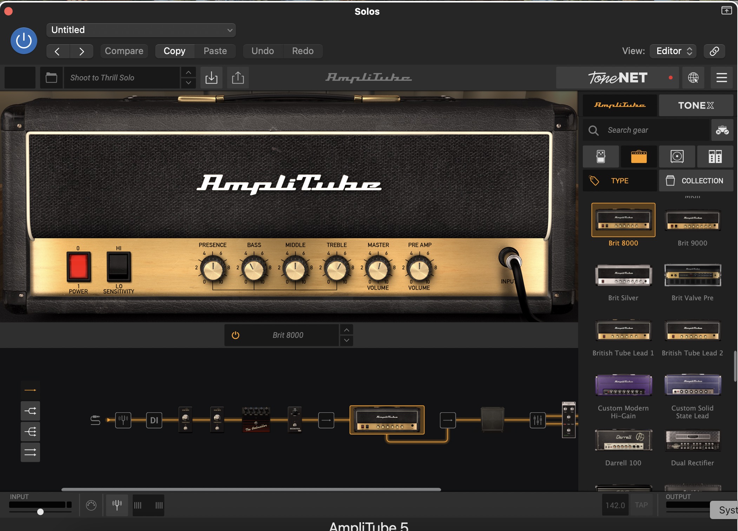Click the PRE AMP VOLUME knob
The height and width of the screenshot is (531, 738).
[x=419, y=269]
